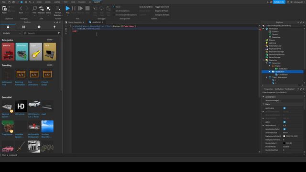Switch to the MODEL ribbon tab
The height and width of the screenshot is (172, 306).
[x=48, y=2]
